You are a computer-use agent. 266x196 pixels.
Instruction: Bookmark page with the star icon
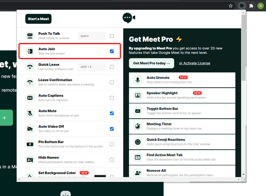tap(231, 6)
